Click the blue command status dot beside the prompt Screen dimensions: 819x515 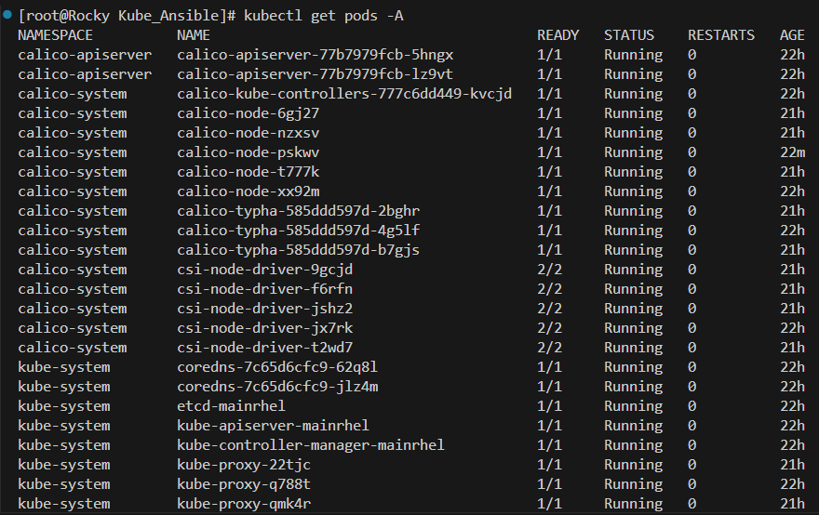pyautogui.click(x=7, y=15)
